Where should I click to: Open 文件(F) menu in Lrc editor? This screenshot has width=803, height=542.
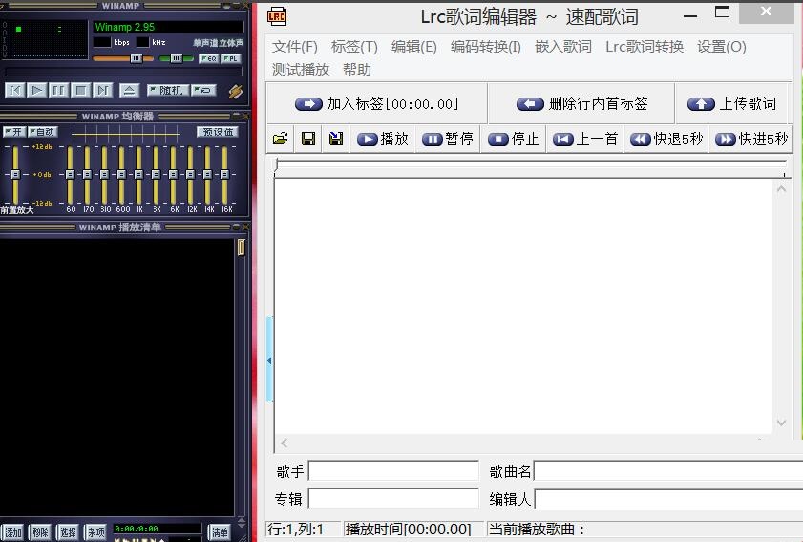[294, 47]
